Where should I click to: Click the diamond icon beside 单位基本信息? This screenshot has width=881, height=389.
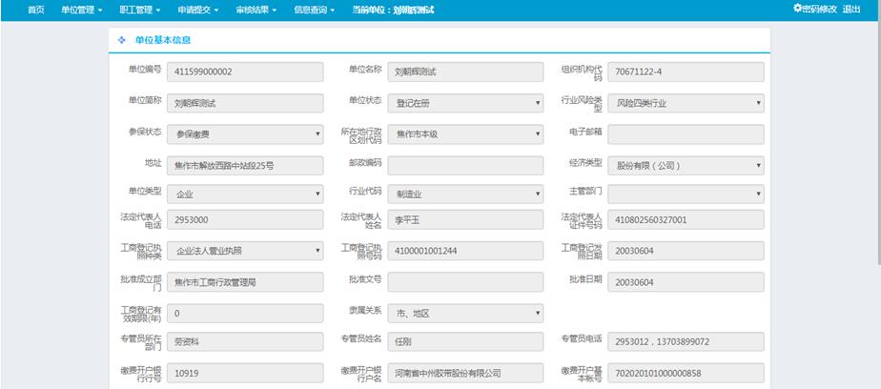pyautogui.click(x=121, y=41)
